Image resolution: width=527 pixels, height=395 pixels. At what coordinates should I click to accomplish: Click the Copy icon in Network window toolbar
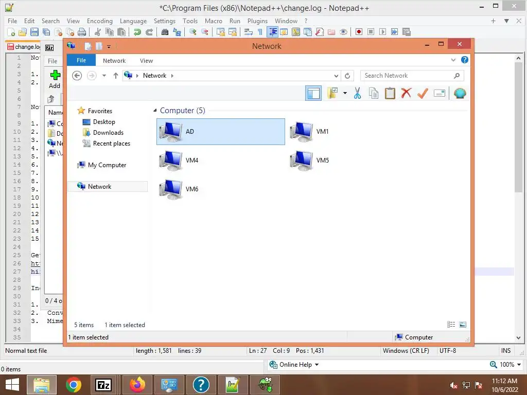coord(374,93)
